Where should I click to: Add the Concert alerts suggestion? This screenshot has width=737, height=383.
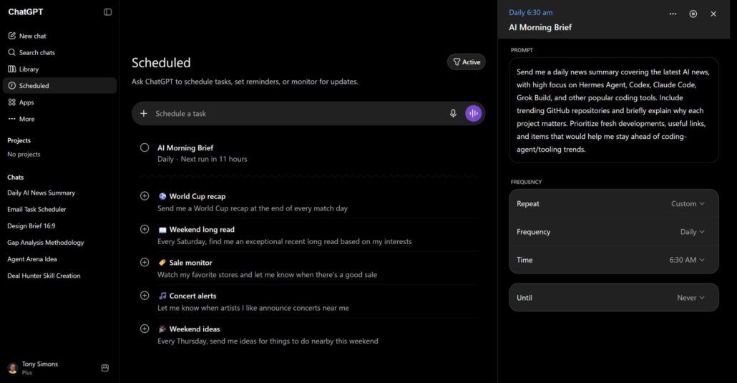point(145,296)
